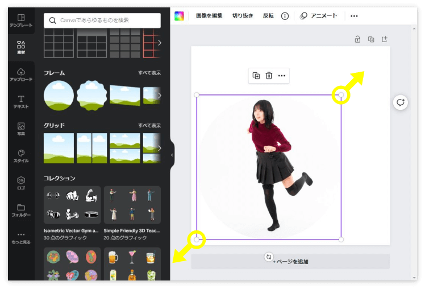425x289 pixels.
Task: Open the colorful stickers collection thumbnail
Action: pyautogui.click(x=72, y=264)
